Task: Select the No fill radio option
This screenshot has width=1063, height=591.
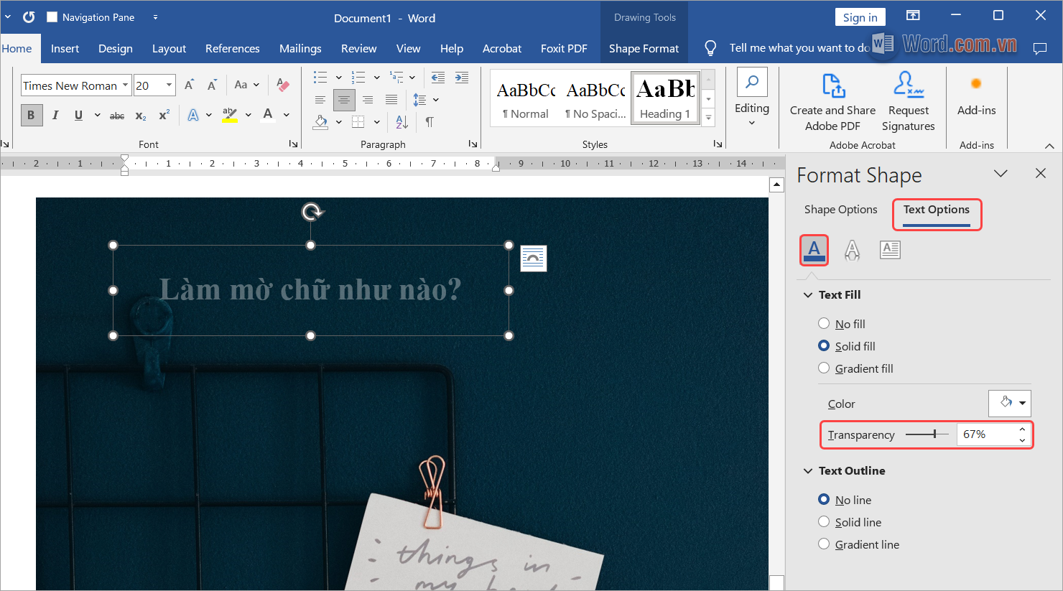Action: [824, 324]
